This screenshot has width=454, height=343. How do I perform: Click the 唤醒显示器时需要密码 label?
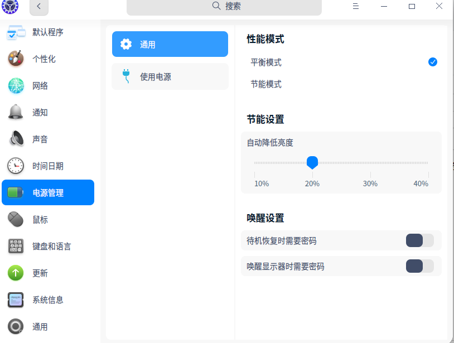(285, 266)
